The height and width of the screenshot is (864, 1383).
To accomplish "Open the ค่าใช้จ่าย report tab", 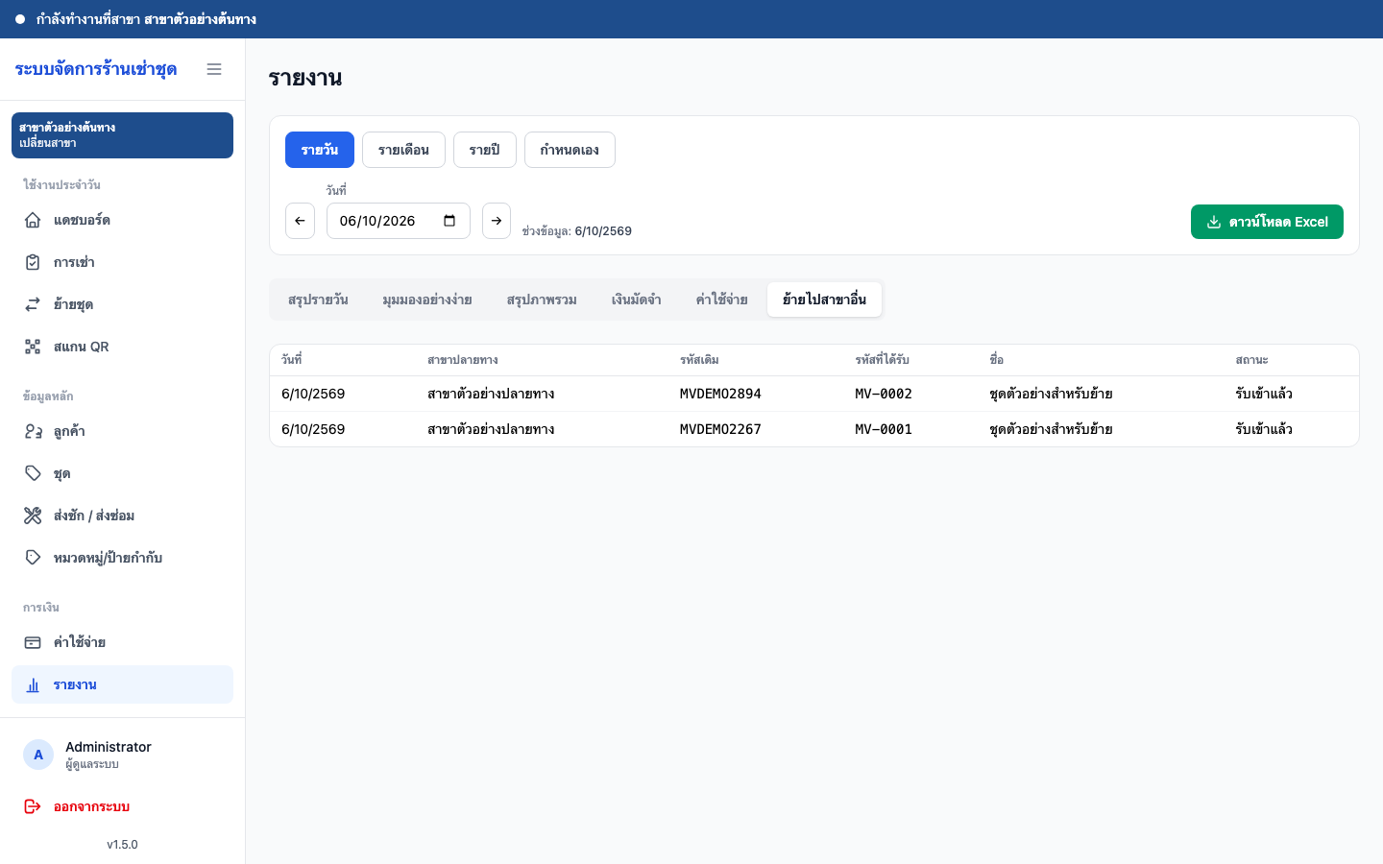I will (x=722, y=300).
